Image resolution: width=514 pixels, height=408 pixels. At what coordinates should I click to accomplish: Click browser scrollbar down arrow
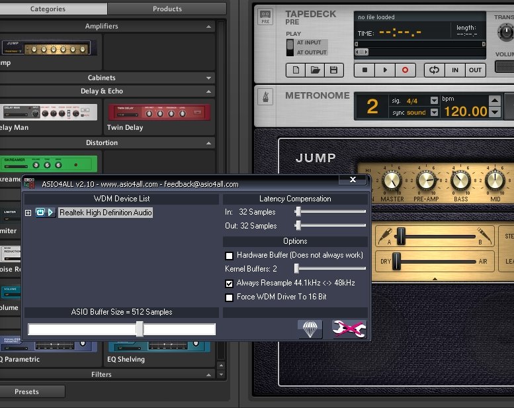pyautogui.click(x=221, y=374)
